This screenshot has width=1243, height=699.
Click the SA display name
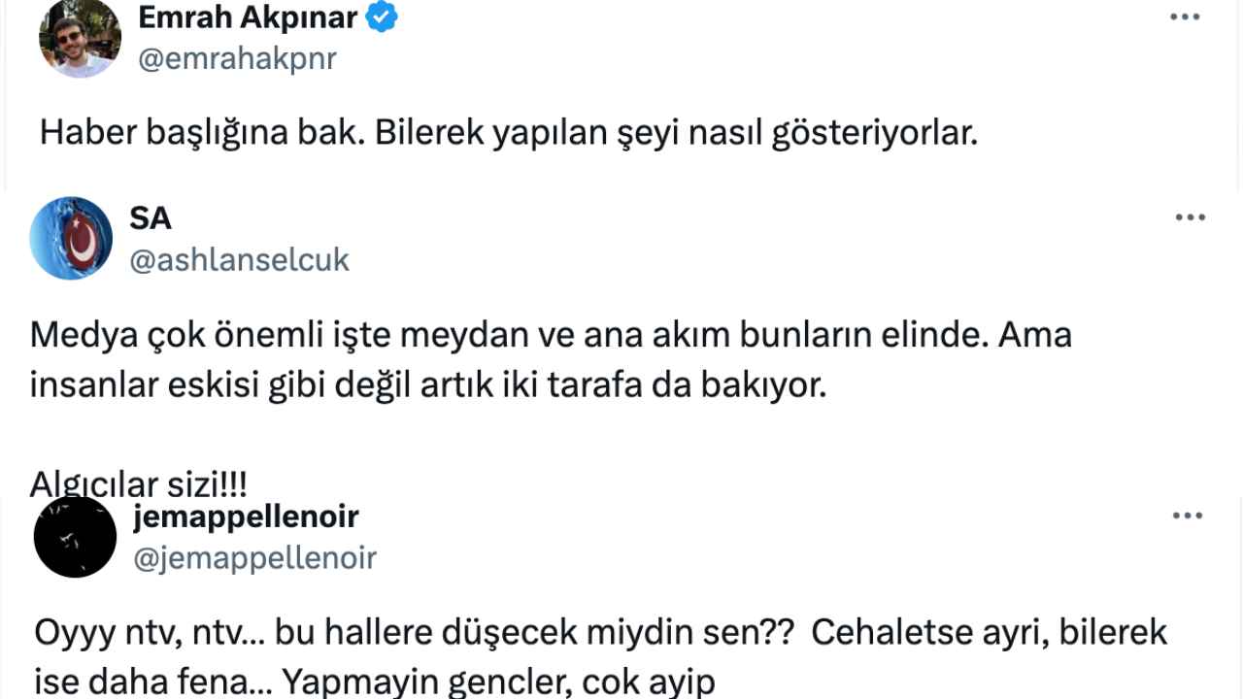coord(151,218)
